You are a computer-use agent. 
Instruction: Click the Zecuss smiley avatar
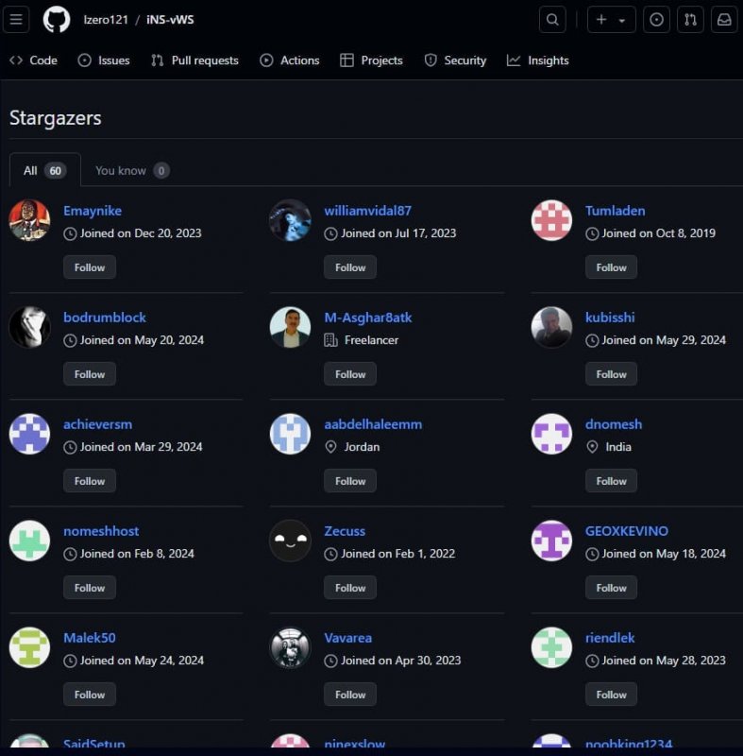tap(290, 541)
